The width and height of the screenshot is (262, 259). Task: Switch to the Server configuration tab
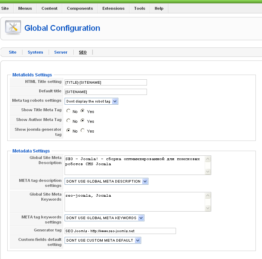click(x=61, y=52)
